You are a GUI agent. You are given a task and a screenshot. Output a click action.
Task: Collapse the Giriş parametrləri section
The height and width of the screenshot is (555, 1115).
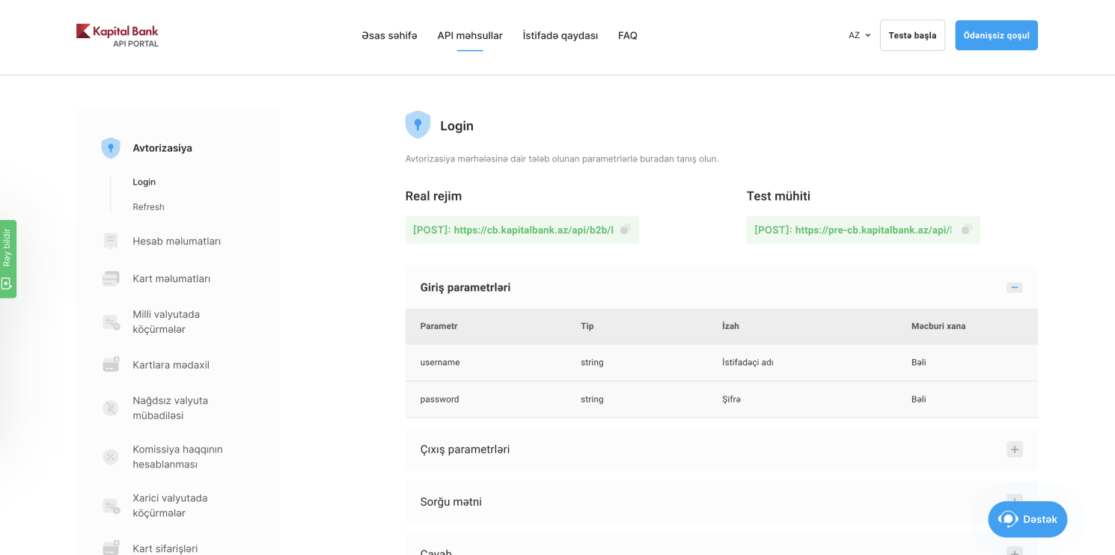1014,287
